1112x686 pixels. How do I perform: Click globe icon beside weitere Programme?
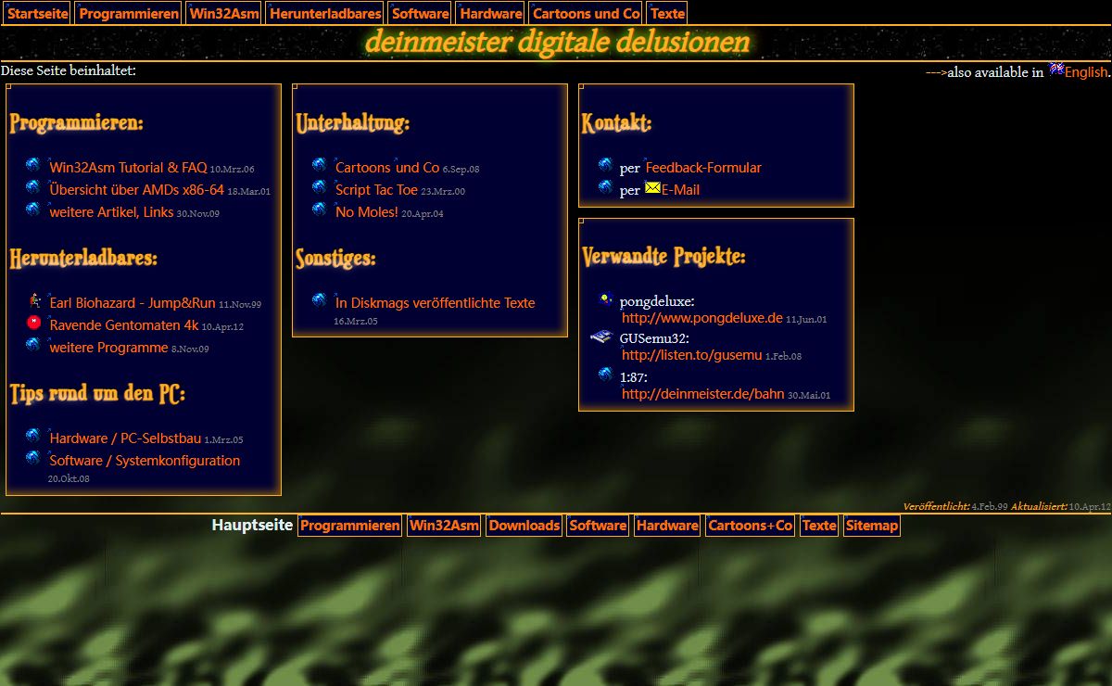pyautogui.click(x=33, y=345)
